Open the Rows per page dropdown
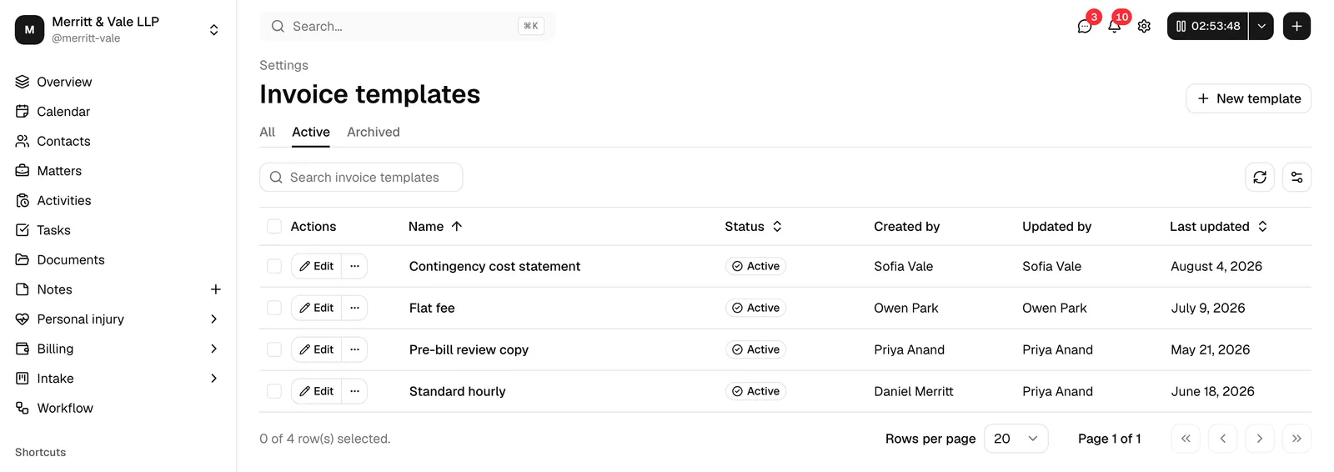Screen dimensions: 1334x472 [x=1016, y=439]
